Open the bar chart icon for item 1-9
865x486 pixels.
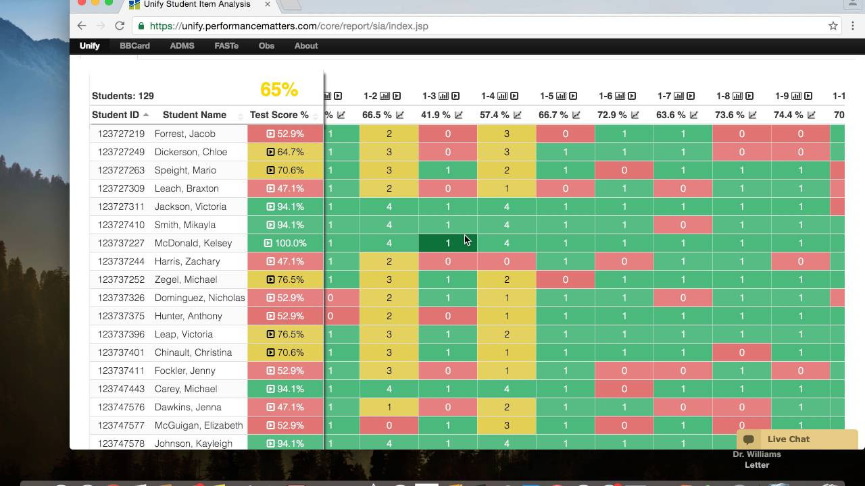[x=797, y=96]
